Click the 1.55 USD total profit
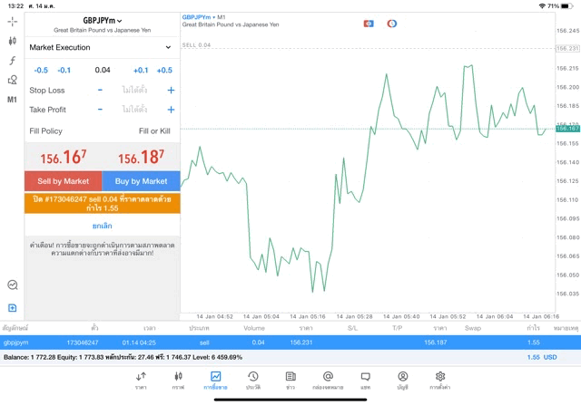The height and width of the screenshot is (405, 581). click(x=542, y=357)
